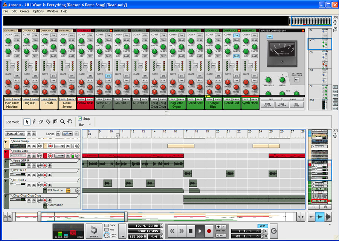Toggle the Master Compressor ON button
This screenshot has height=241, width=339.
pos(270,37)
